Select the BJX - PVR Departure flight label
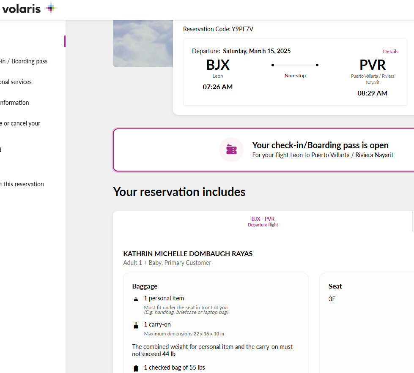This screenshot has width=414, height=373. coord(263,221)
